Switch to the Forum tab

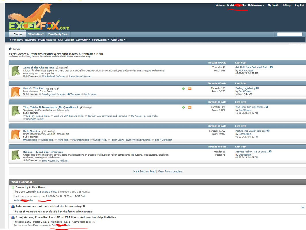tap(18, 34)
